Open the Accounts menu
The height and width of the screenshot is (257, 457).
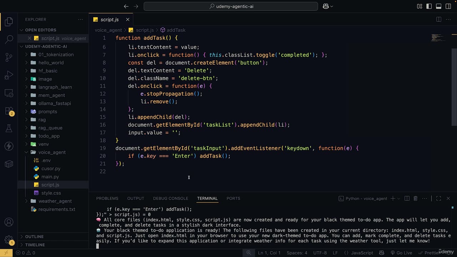[x=9, y=222]
